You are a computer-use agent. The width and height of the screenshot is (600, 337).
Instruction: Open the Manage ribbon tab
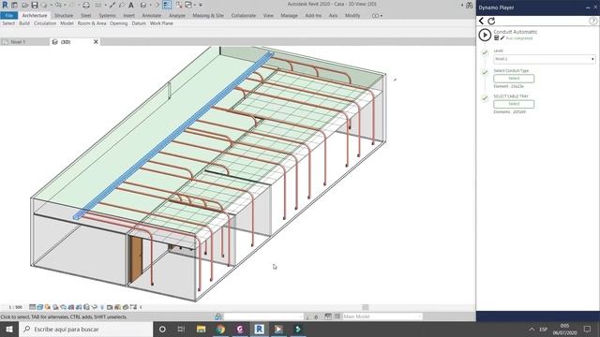(x=289, y=16)
